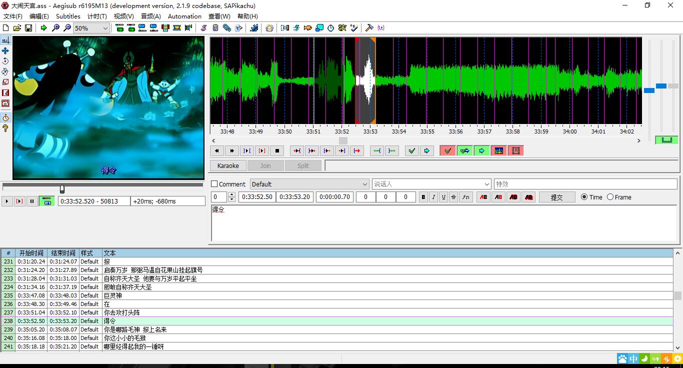Select the Frame radio button
The width and height of the screenshot is (683, 368).
point(610,197)
